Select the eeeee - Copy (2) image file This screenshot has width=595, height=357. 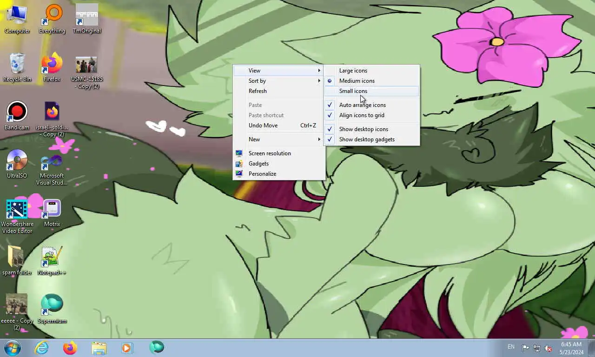click(x=17, y=312)
